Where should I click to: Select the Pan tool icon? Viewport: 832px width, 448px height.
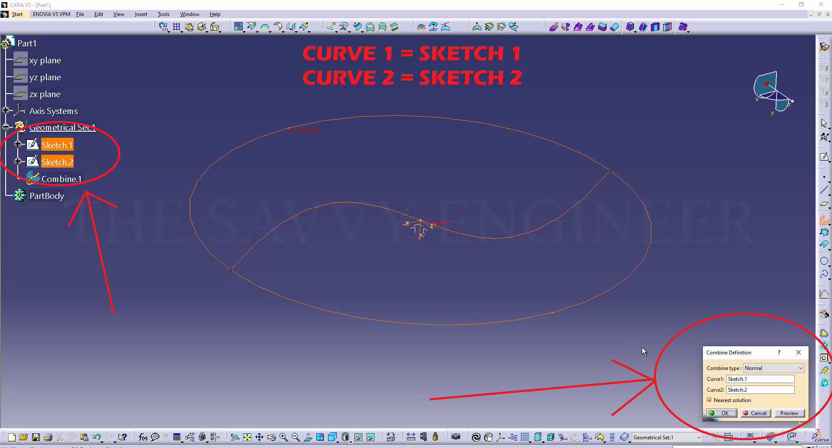(259, 437)
